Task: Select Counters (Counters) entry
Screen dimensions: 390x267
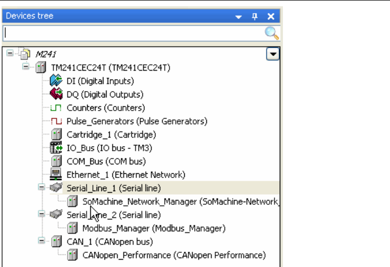Action: pyautogui.click(x=106, y=108)
